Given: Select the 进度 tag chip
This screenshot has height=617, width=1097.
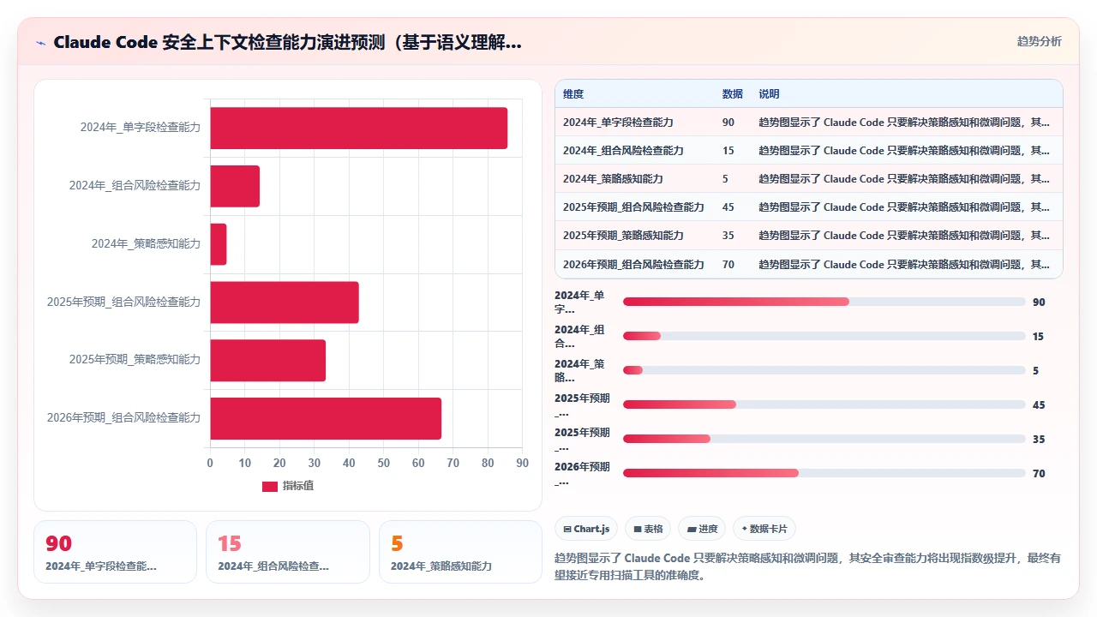Looking at the screenshot, I should pos(702,529).
